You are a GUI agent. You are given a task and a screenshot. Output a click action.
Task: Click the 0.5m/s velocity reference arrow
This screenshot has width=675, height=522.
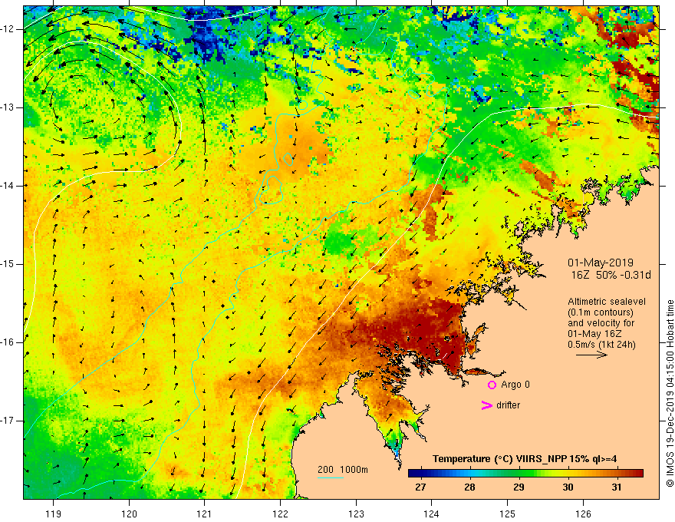click(591, 355)
